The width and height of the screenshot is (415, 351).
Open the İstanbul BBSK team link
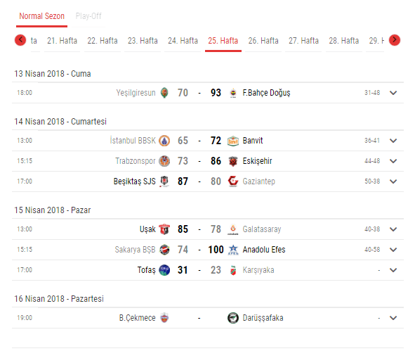click(133, 141)
